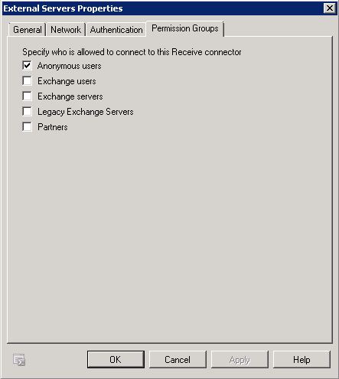339x379 pixels.
Task: Switch to the General tab
Action: (x=28, y=30)
